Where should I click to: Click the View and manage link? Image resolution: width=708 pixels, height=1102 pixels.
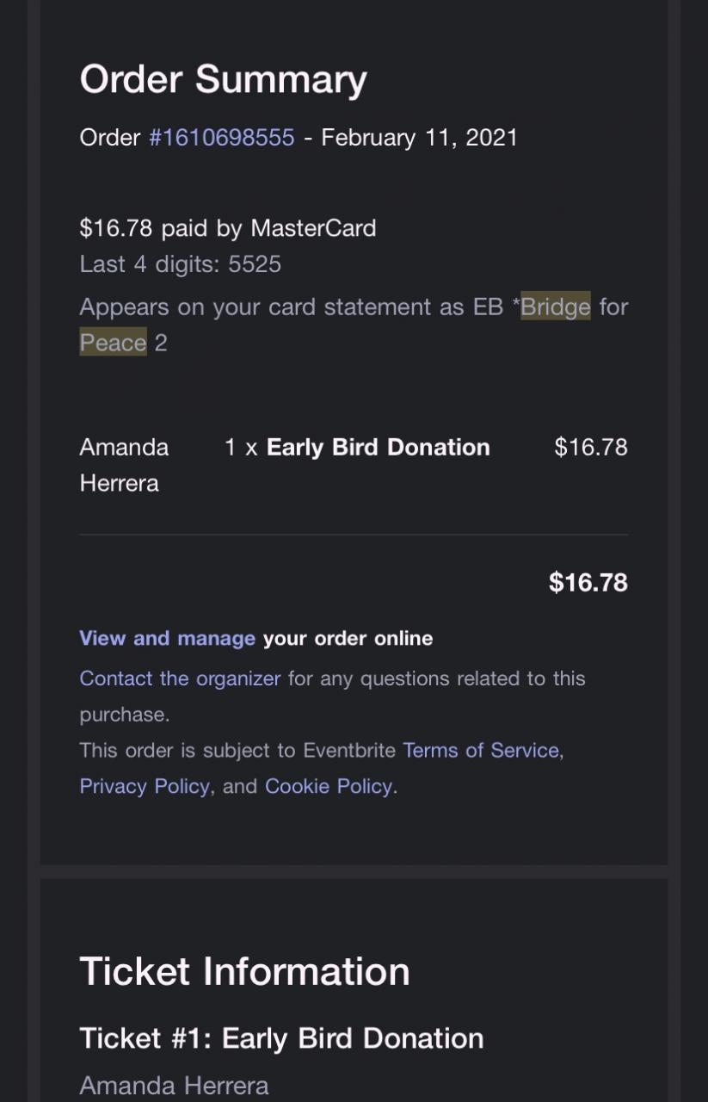click(167, 638)
